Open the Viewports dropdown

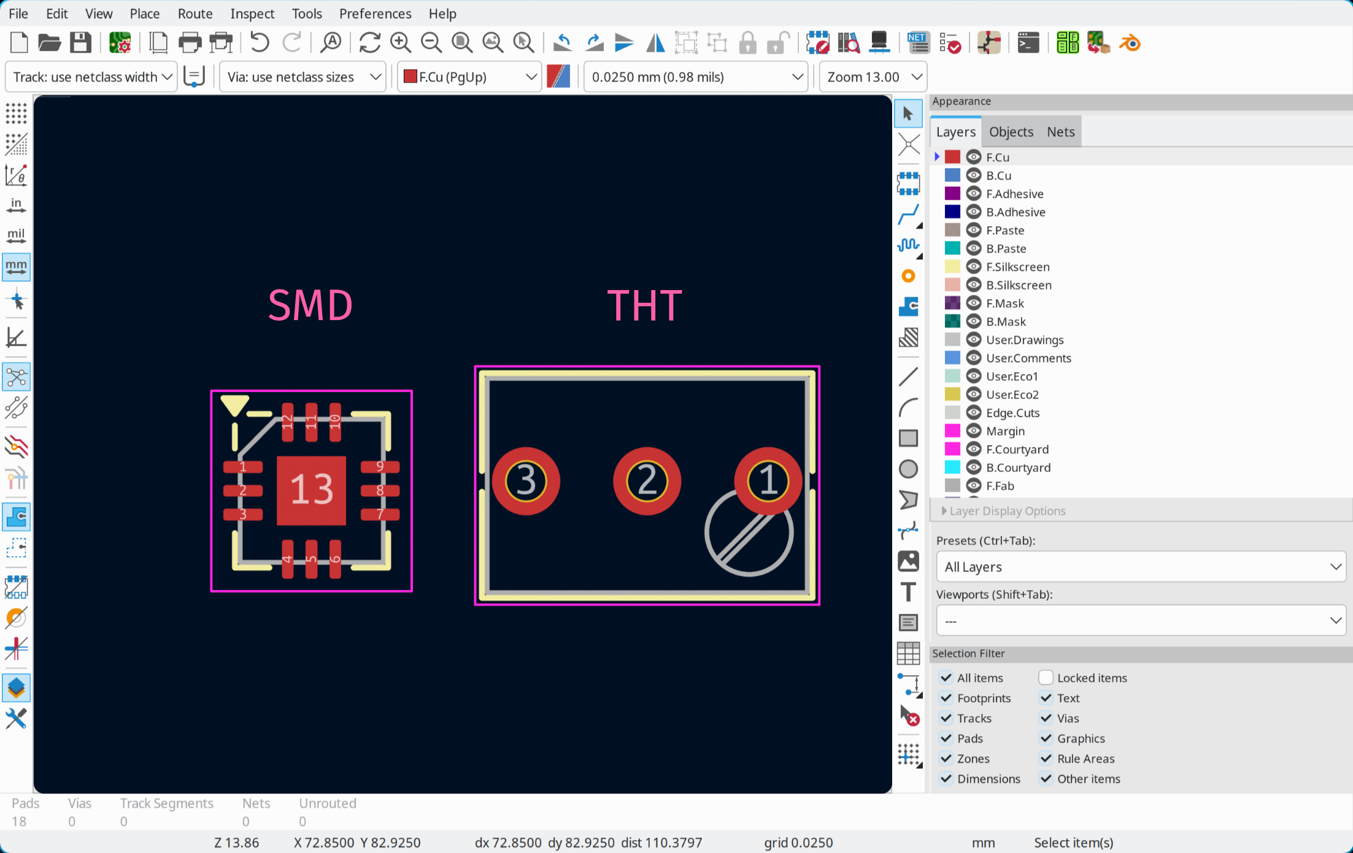click(1141, 621)
